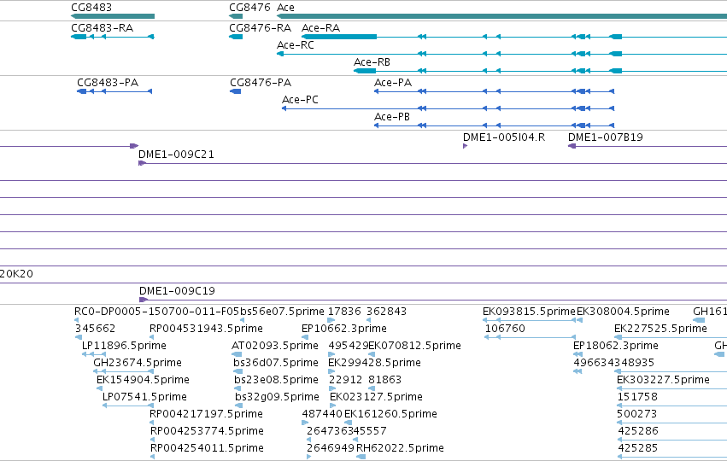Click the Ace-RA transcript label

(321, 28)
